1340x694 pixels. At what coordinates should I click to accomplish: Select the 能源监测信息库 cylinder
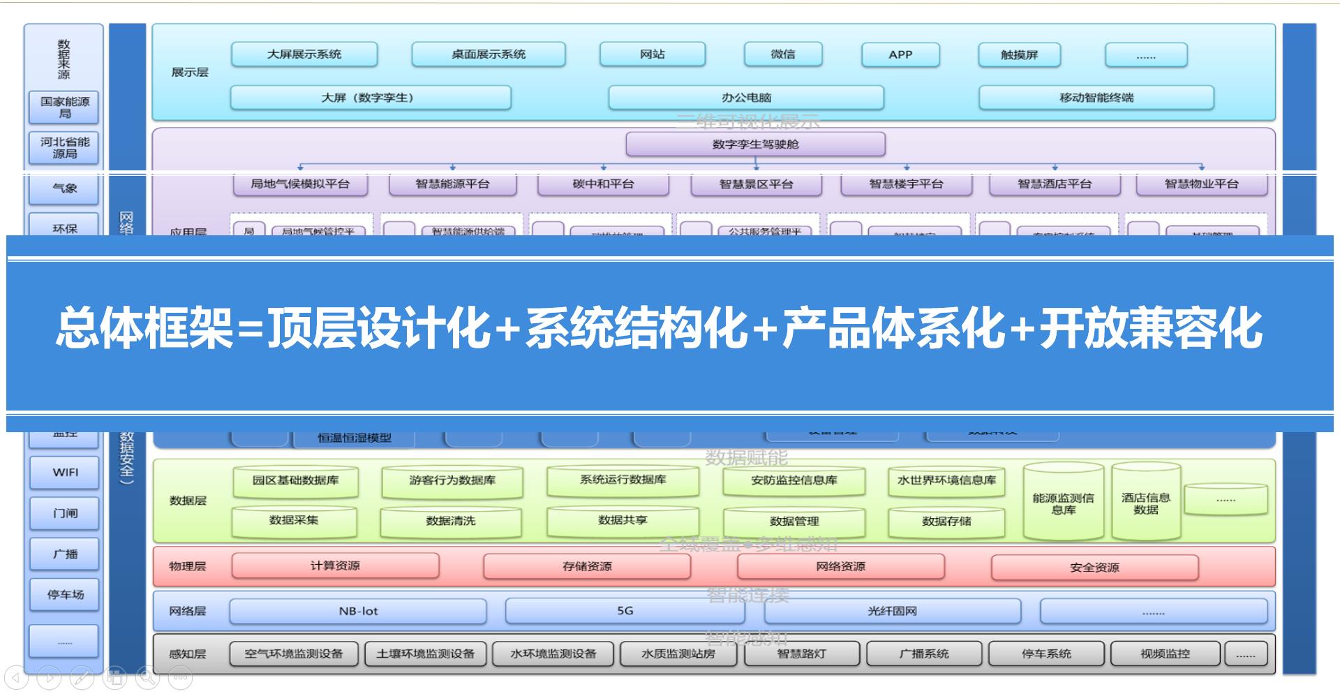tap(1064, 502)
